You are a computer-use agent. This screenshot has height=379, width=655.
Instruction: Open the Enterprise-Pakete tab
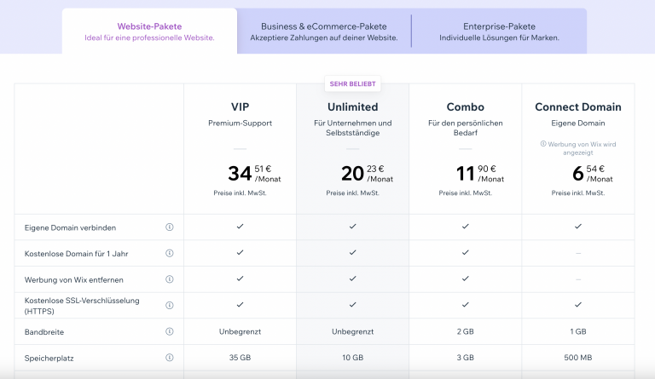coord(499,32)
